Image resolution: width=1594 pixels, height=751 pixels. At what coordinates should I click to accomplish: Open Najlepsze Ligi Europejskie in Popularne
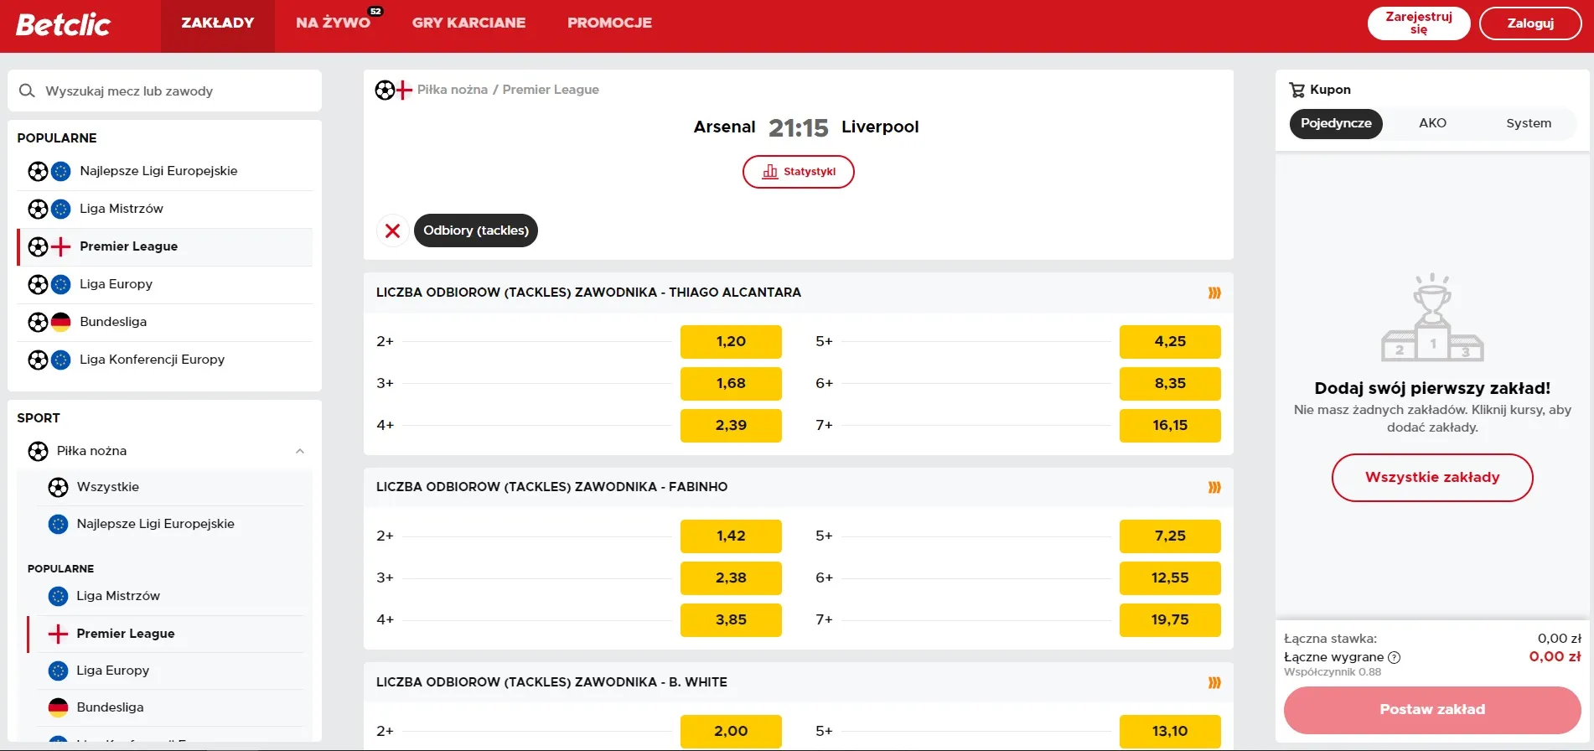[164, 171]
